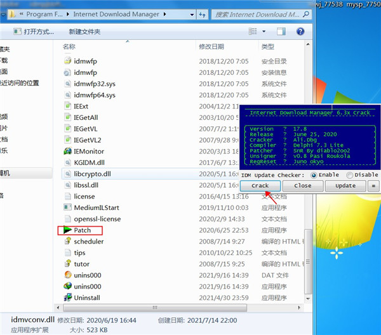Click the Uninstall program icon
The height and width of the screenshot is (335, 381).
pyautogui.click(x=69, y=298)
